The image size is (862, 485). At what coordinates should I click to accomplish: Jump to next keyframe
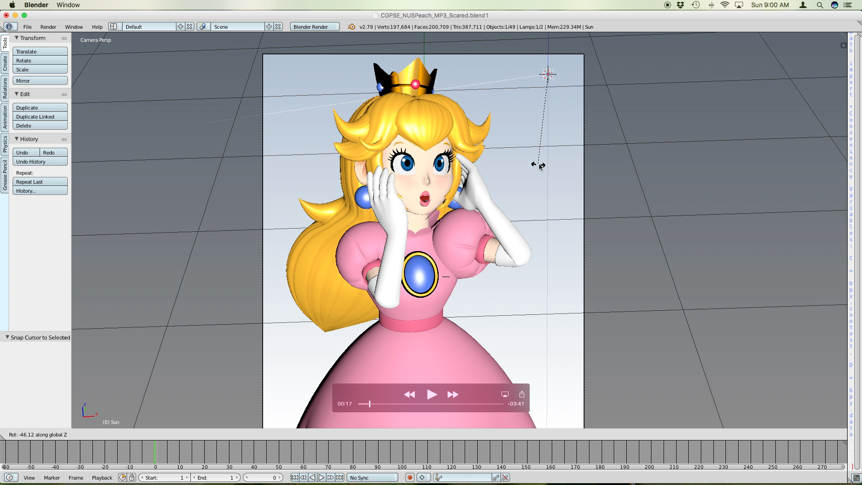click(x=331, y=477)
